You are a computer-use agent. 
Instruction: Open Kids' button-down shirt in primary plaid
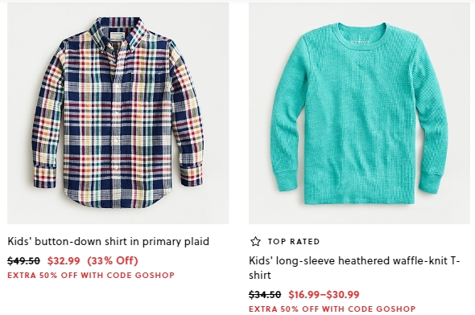point(108,242)
